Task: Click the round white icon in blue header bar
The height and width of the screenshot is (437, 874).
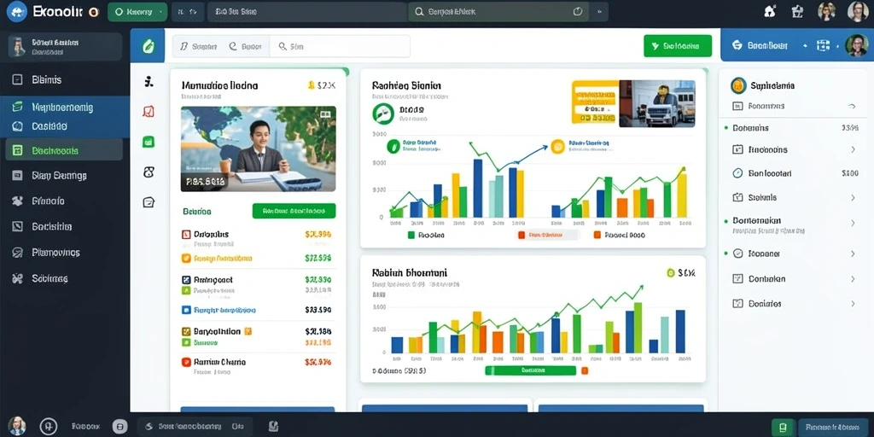Action: (737, 46)
